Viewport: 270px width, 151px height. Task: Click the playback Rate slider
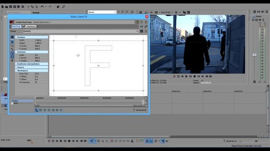click(29, 141)
